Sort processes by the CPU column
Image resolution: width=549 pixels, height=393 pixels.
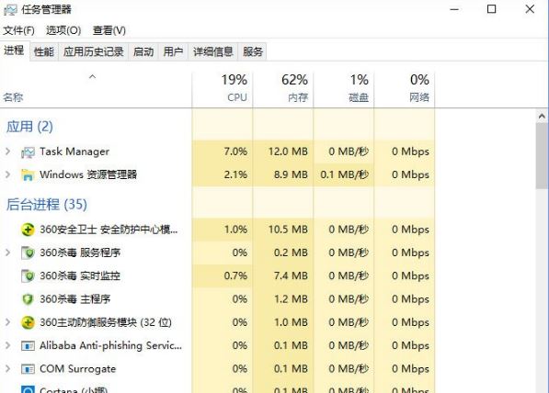click(223, 89)
